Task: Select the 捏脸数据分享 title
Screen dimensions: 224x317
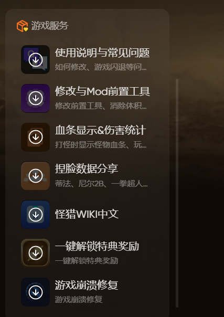Action: [87, 169]
